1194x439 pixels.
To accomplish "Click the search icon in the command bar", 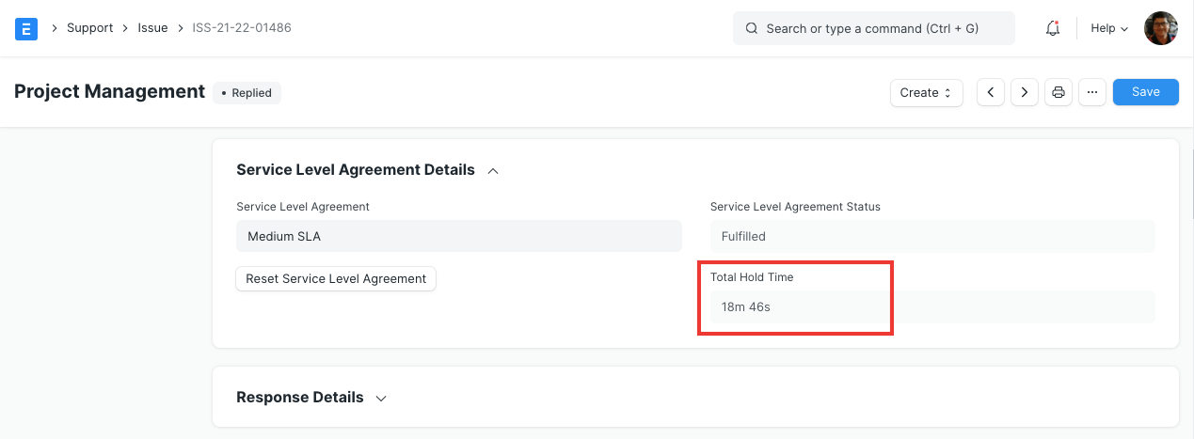I will 752,28.
